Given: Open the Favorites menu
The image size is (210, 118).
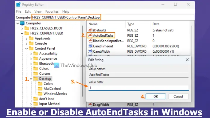Looking at the screenshot, I should point(52,11).
